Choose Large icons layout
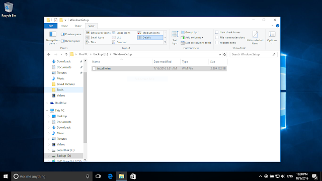The width and height of the screenshot is (322, 181). point(121,33)
